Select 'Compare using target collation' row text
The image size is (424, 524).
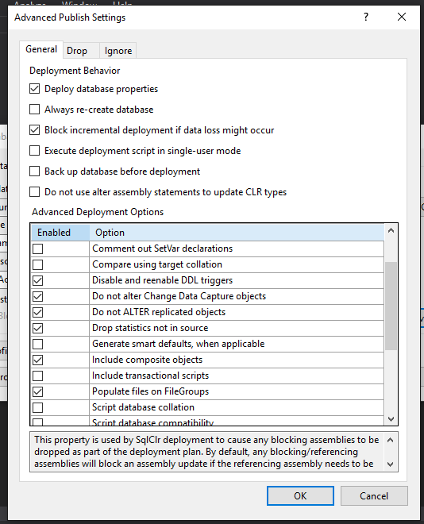pos(157,264)
